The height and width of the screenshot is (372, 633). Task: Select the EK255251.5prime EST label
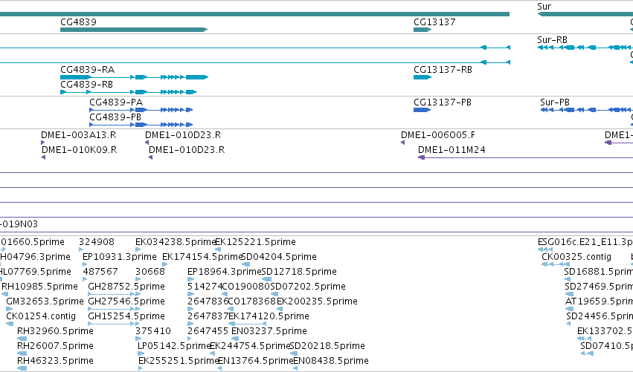click(179, 361)
